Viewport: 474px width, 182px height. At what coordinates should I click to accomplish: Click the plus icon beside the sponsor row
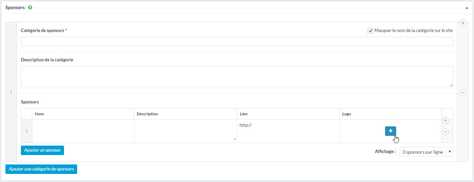tap(445, 120)
